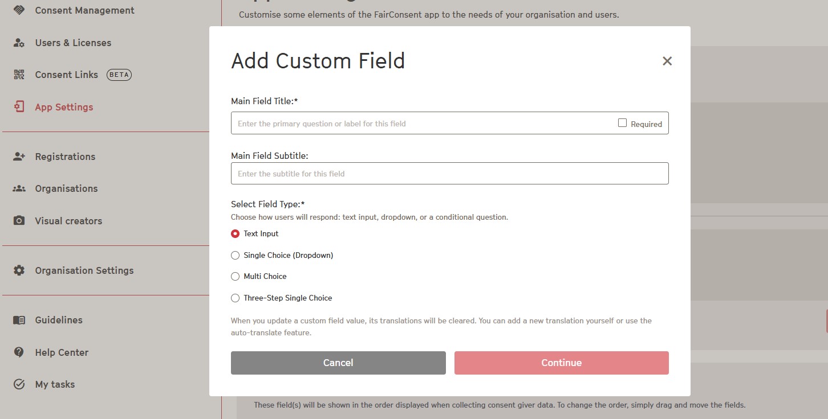Select the Multi Choice radio button

click(235, 277)
